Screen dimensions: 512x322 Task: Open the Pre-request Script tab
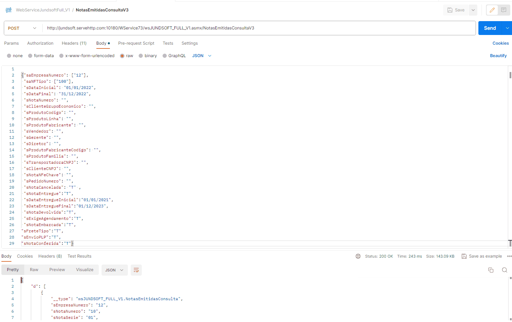tap(136, 43)
